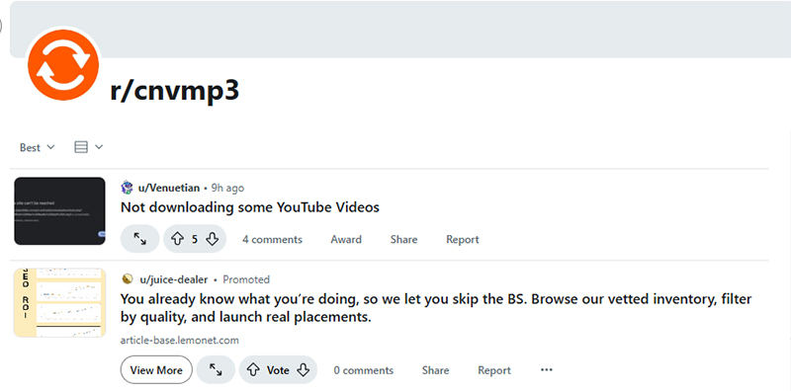Report the YouTube Videos post

pyautogui.click(x=462, y=239)
